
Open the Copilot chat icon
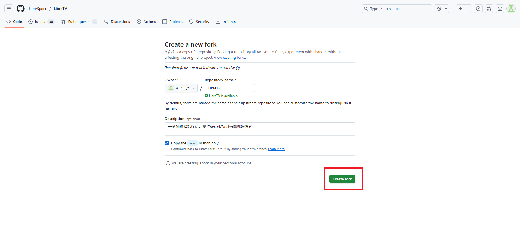point(439,9)
